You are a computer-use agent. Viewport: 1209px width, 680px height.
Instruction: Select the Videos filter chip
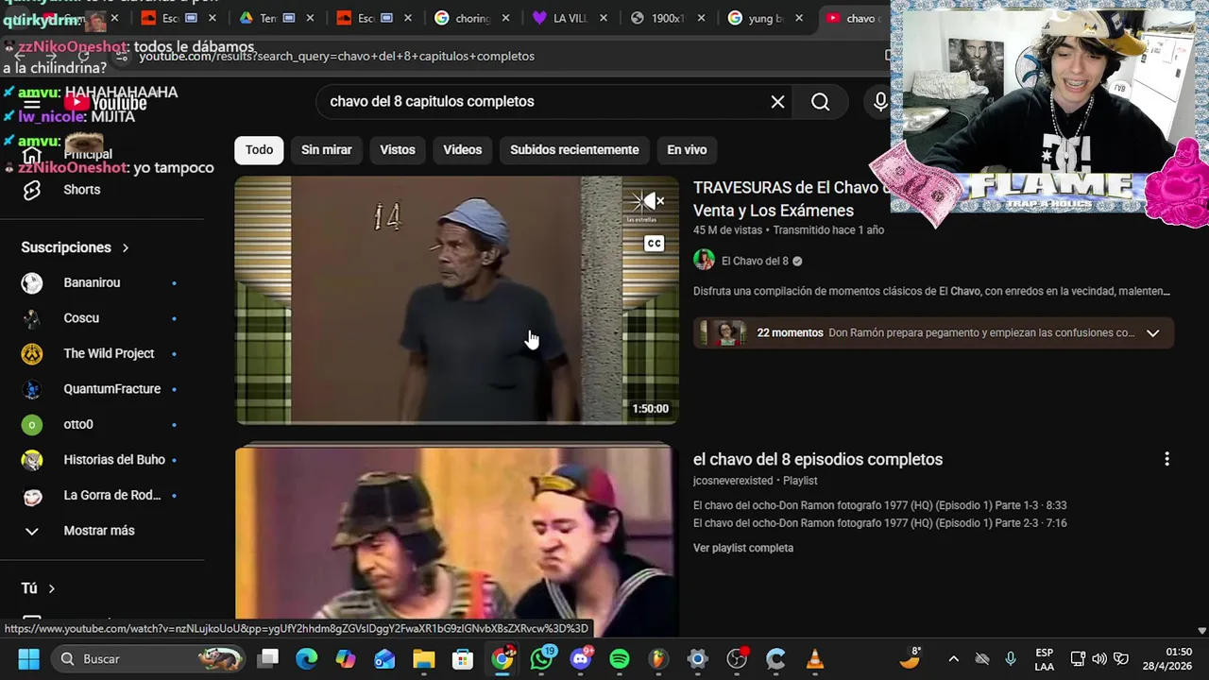[x=463, y=150]
